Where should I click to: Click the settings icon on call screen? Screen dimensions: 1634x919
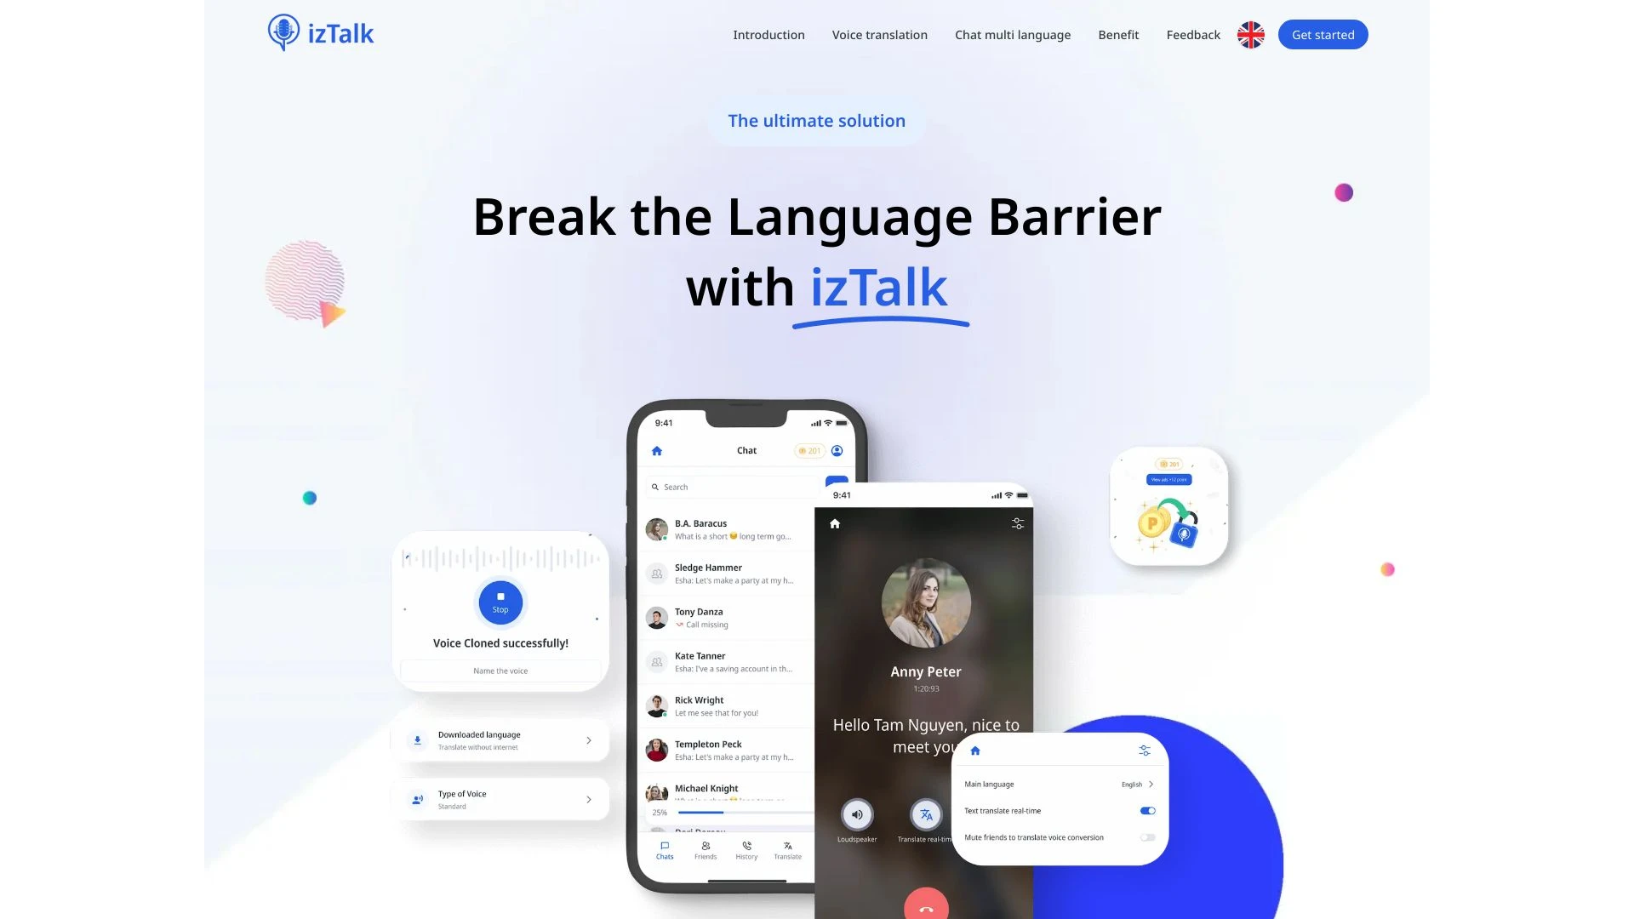pyautogui.click(x=1018, y=524)
